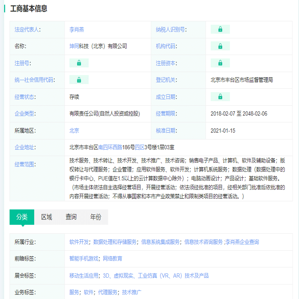The image size is (299, 299).
Task: Click the 统一社会信用代码 label link
Action: (34, 80)
